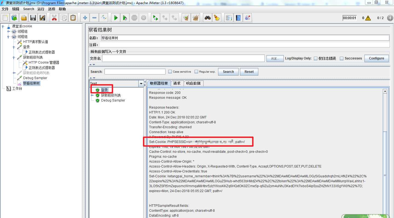Image resolution: width=394 pixels, height=218 pixels.
Task: Switch to the 请求 tab
Action: click(x=177, y=83)
